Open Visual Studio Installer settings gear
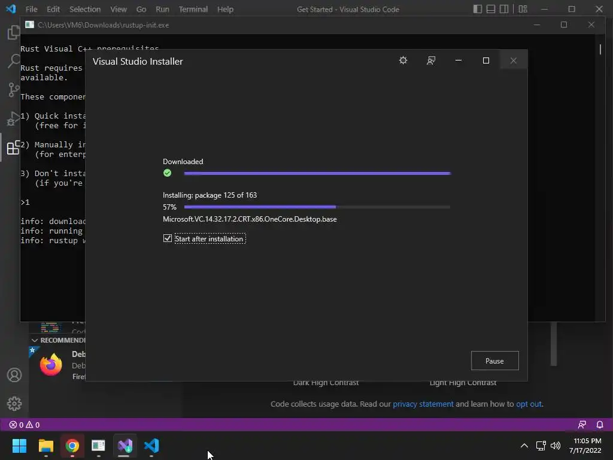This screenshot has height=460, width=613. pos(403,60)
